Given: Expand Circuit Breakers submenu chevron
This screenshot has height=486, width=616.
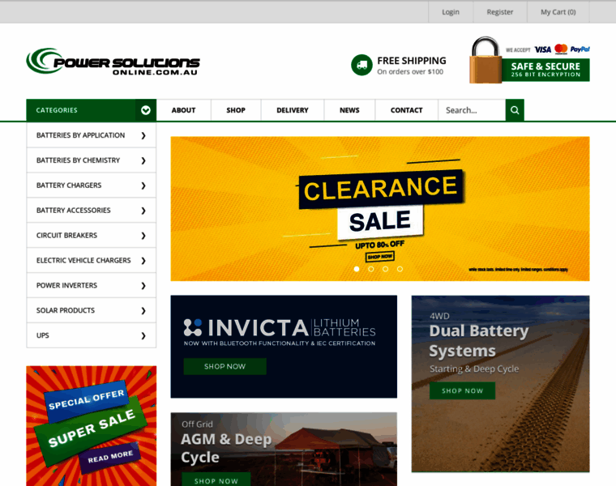Looking at the screenshot, I should tap(143, 236).
